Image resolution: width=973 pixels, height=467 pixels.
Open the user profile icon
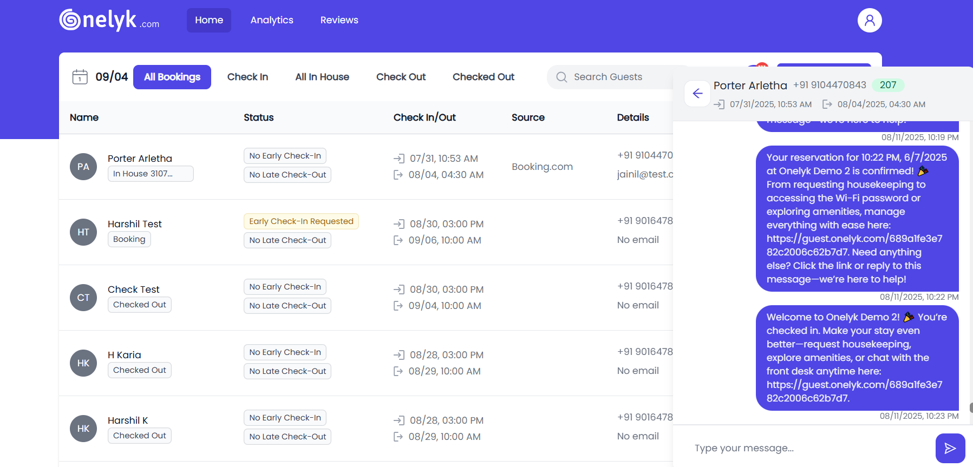pos(869,21)
